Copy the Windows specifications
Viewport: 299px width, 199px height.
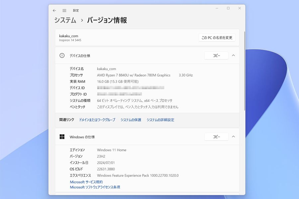216,137
